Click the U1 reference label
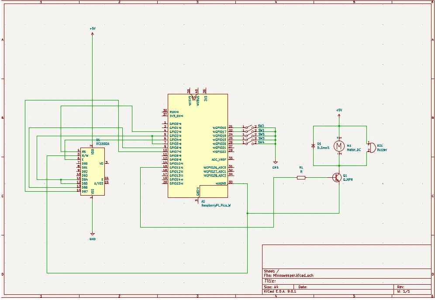435x300 pixels. [x=98, y=140]
